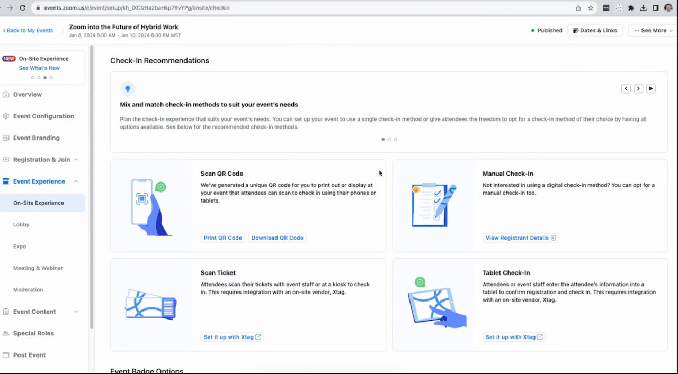Select the Post Event icon
The width and height of the screenshot is (678, 374).
point(6,354)
